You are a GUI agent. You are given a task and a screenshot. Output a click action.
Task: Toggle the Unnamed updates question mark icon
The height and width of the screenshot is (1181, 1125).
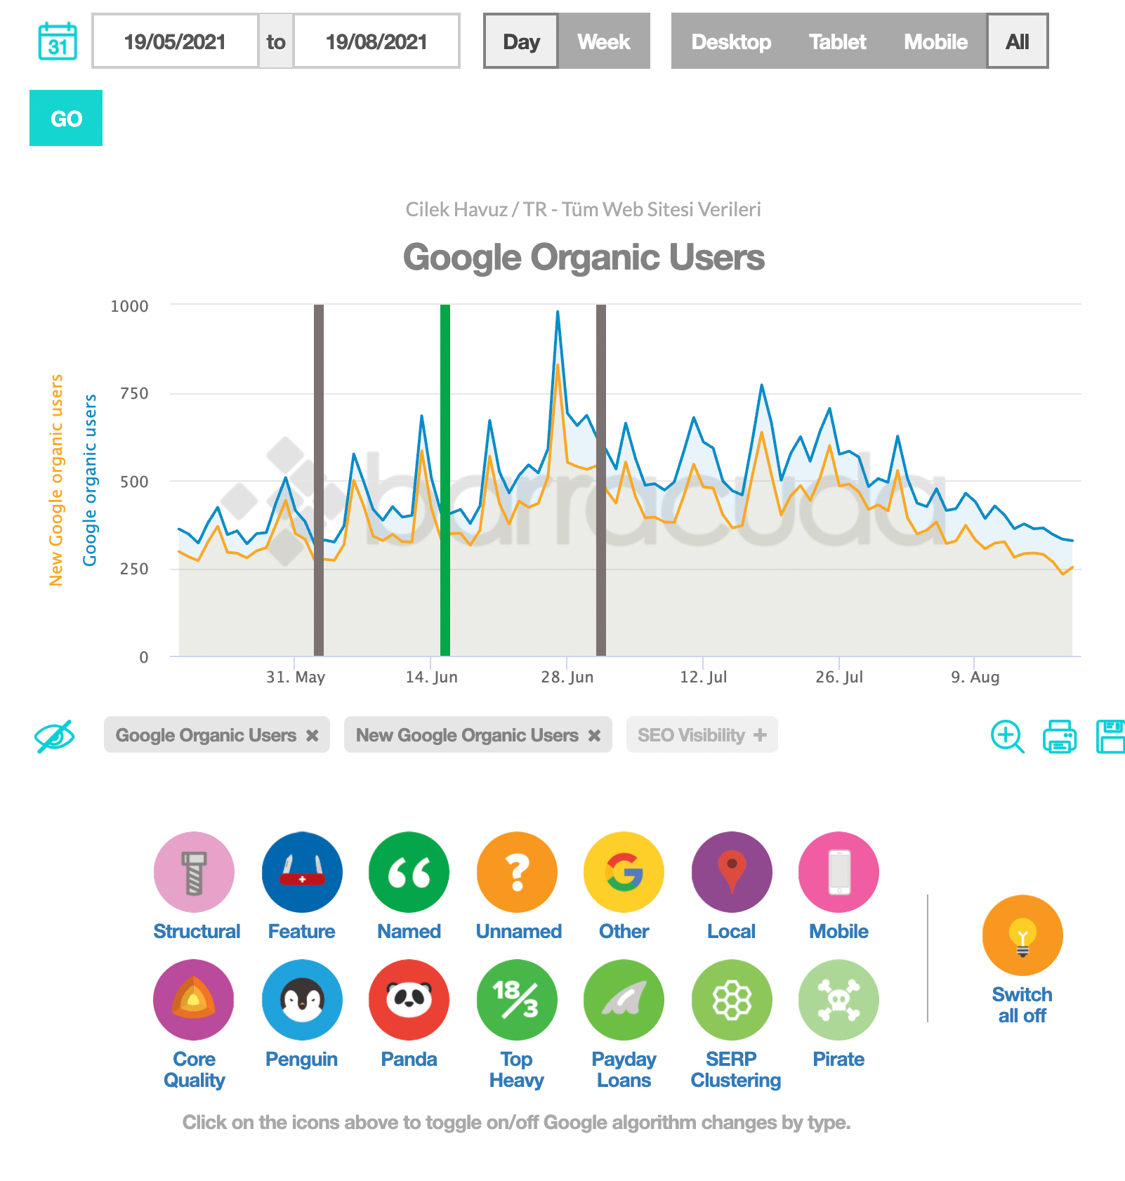point(517,872)
